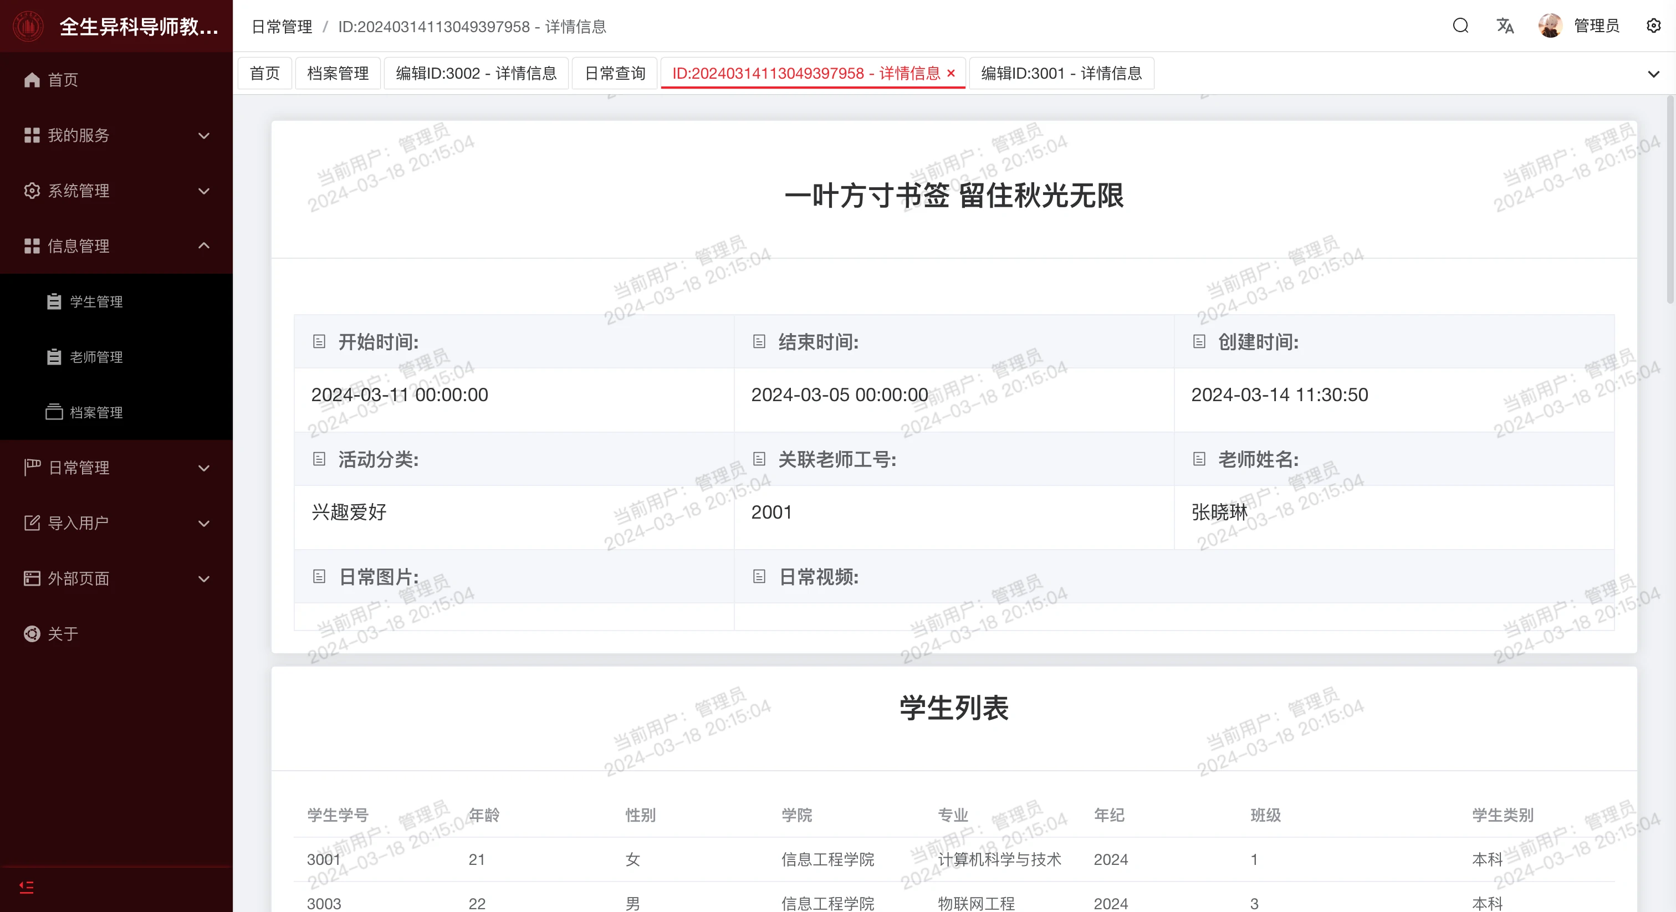Close the ID:20240314113049397958 tab

pos(951,74)
